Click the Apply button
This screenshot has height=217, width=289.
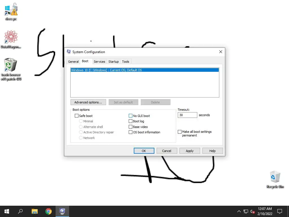(190, 151)
